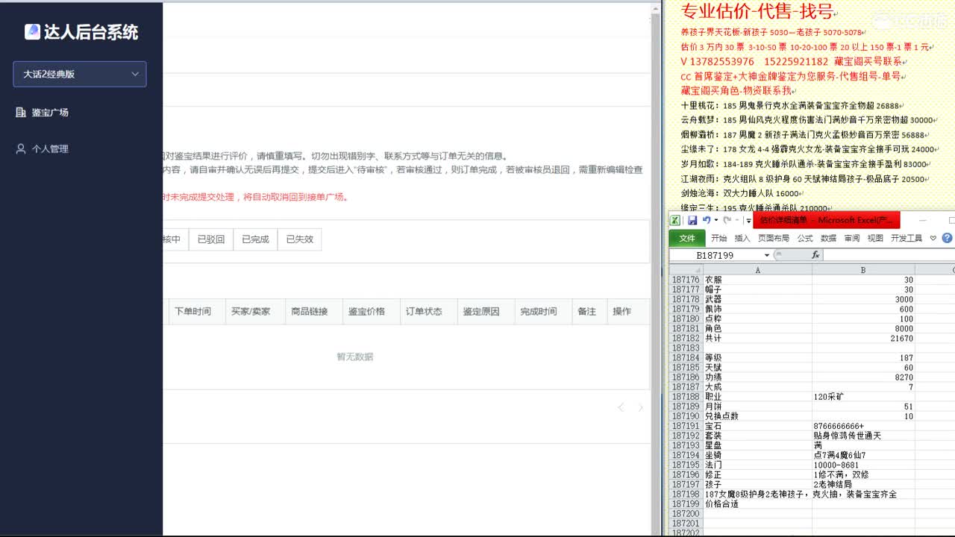Open the 审阅 ribbon tab
This screenshot has height=537, width=955.
click(x=852, y=238)
